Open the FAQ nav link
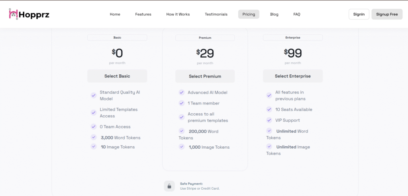 [296, 14]
